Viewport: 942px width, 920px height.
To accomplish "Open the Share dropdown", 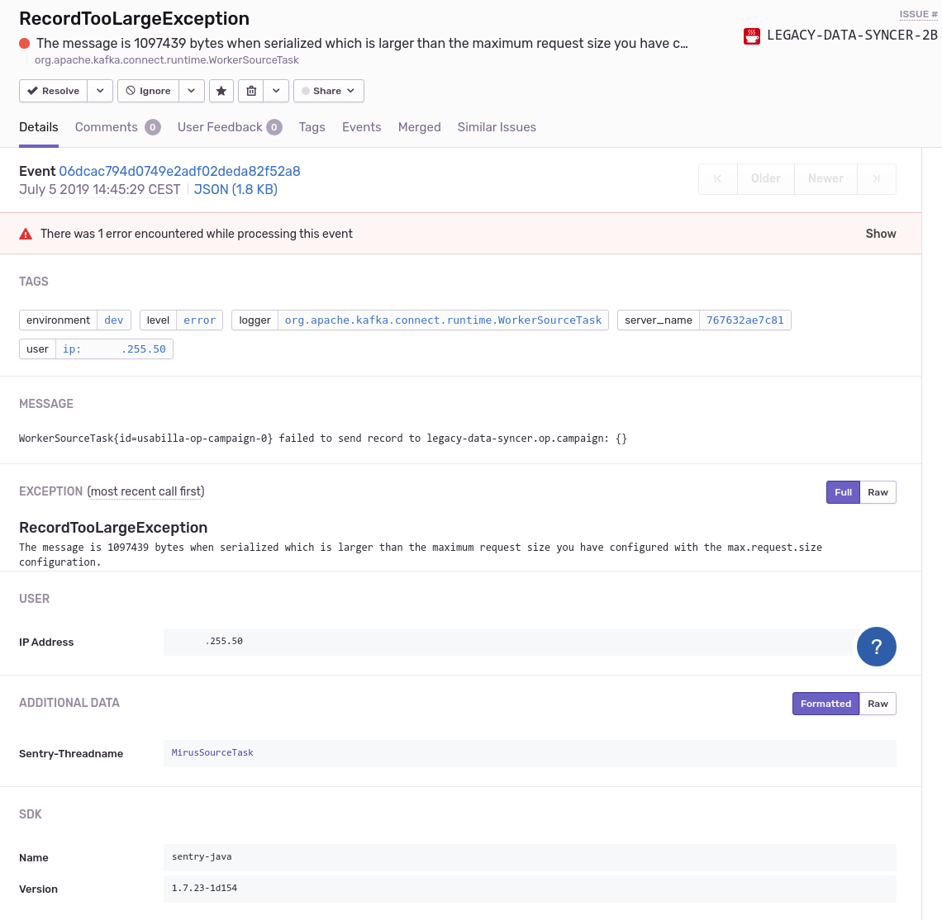I will 350,91.
